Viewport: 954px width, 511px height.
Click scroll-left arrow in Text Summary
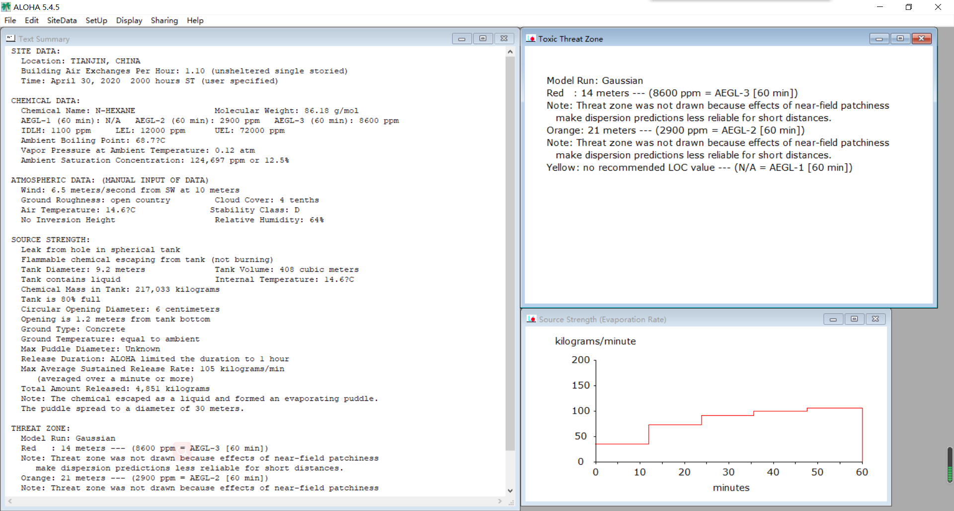9,502
